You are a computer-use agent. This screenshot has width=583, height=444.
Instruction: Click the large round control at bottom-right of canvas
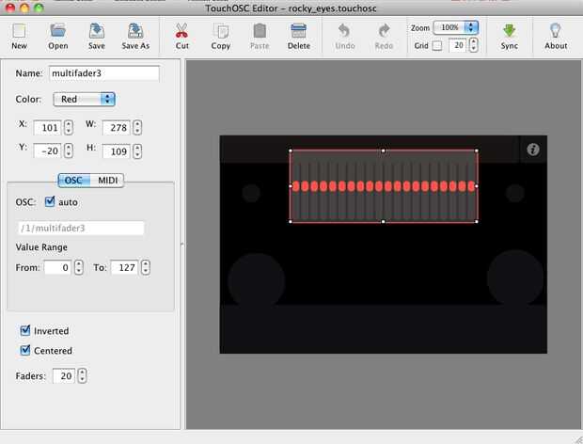click(515, 277)
